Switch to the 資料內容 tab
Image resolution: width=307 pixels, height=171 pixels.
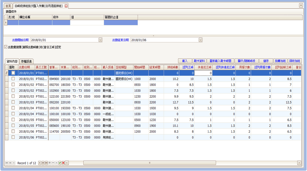tap(12, 61)
